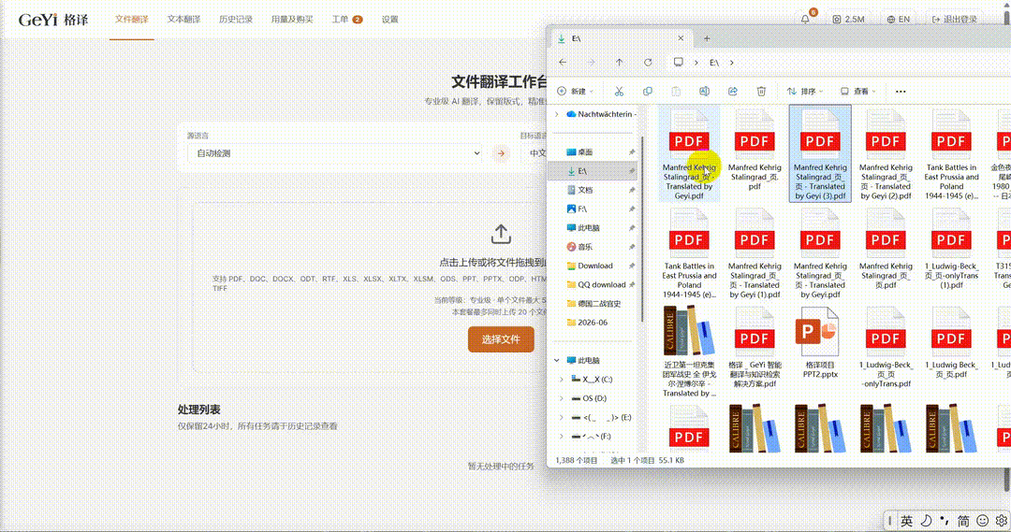
Task: Open the 自动检测 source language dropdown
Action: pos(334,153)
